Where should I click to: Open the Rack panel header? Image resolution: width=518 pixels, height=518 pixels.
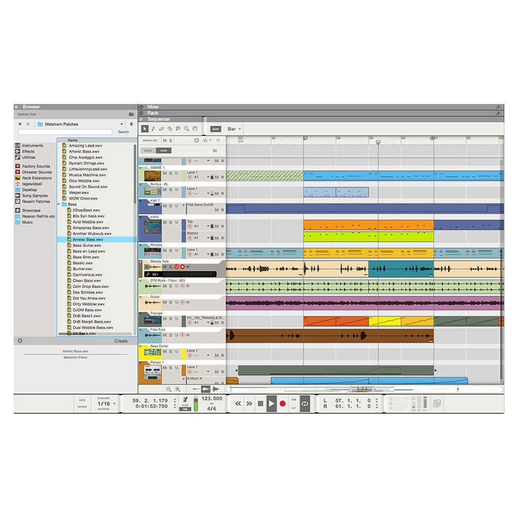pos(321,113)
